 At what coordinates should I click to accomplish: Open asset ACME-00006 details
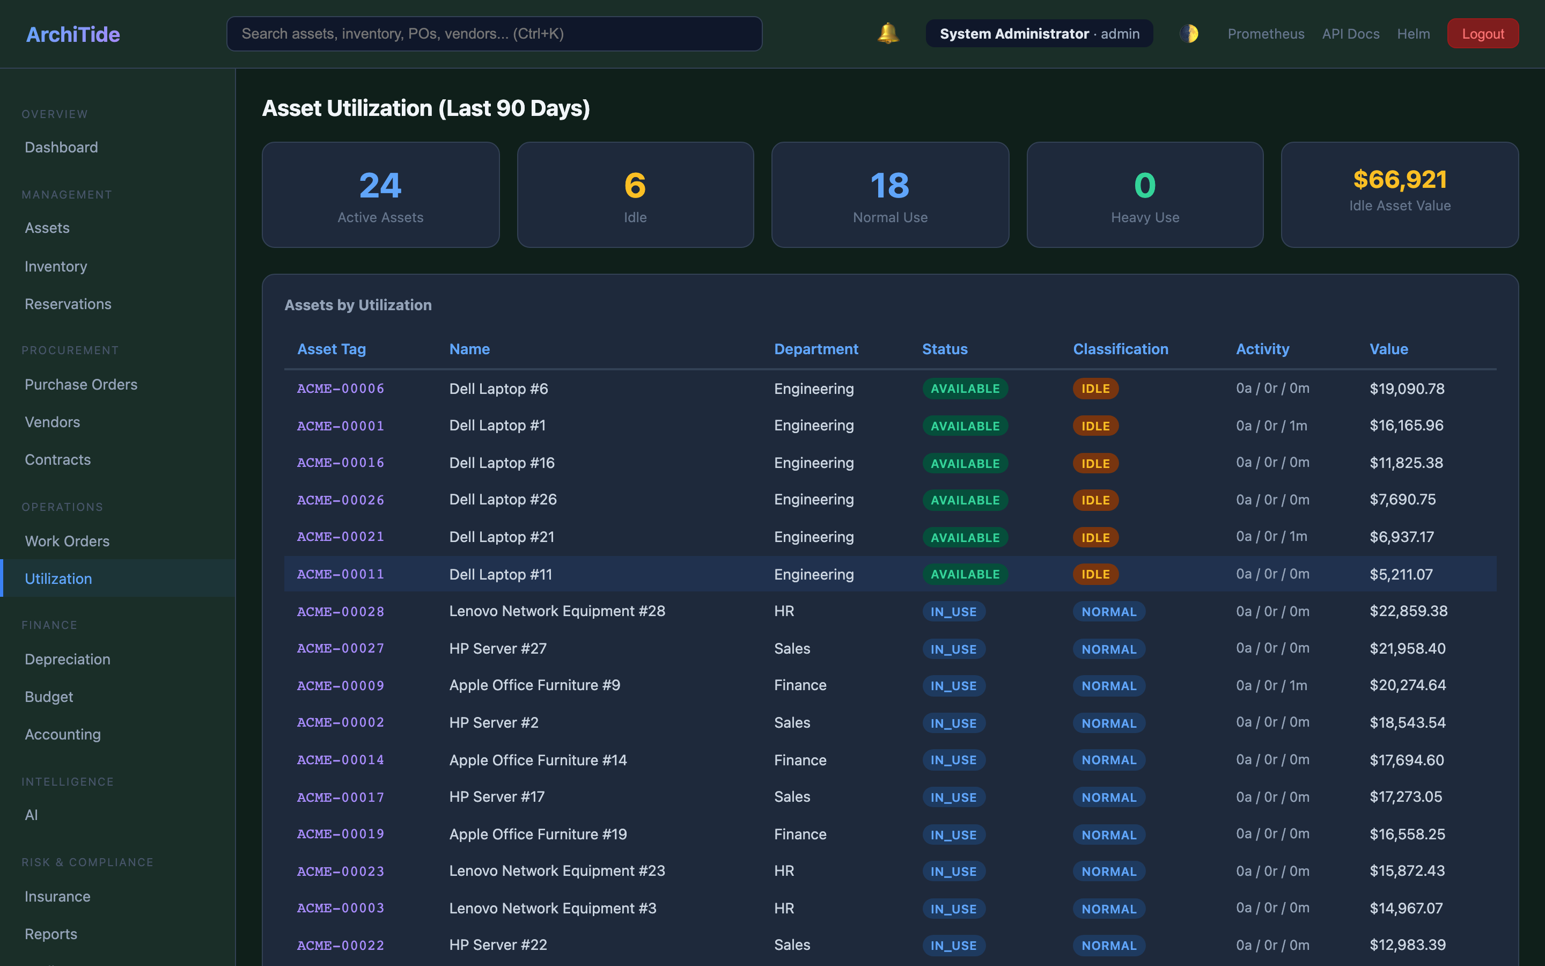340,389
